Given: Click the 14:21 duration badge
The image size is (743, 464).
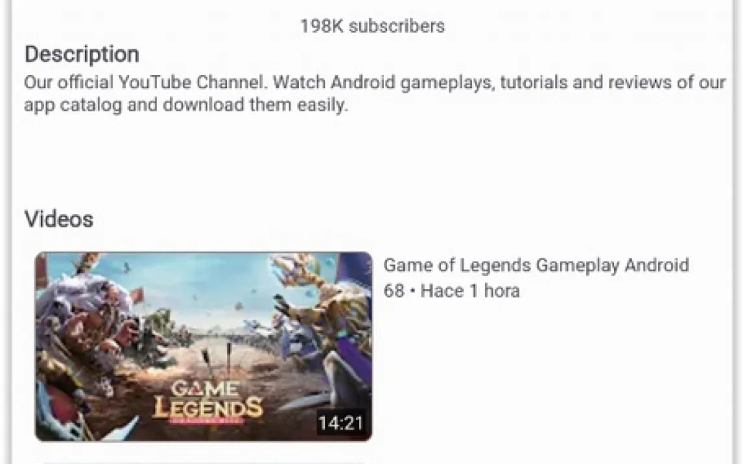Looking at the screenshot, I should [x=340, y=423].
